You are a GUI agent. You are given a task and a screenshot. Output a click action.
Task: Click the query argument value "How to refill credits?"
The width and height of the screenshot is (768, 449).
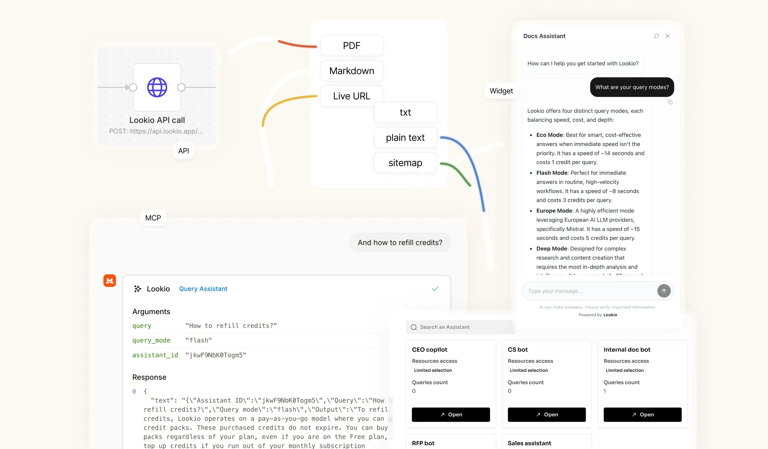pyautogui.click(x=231, y=326)
